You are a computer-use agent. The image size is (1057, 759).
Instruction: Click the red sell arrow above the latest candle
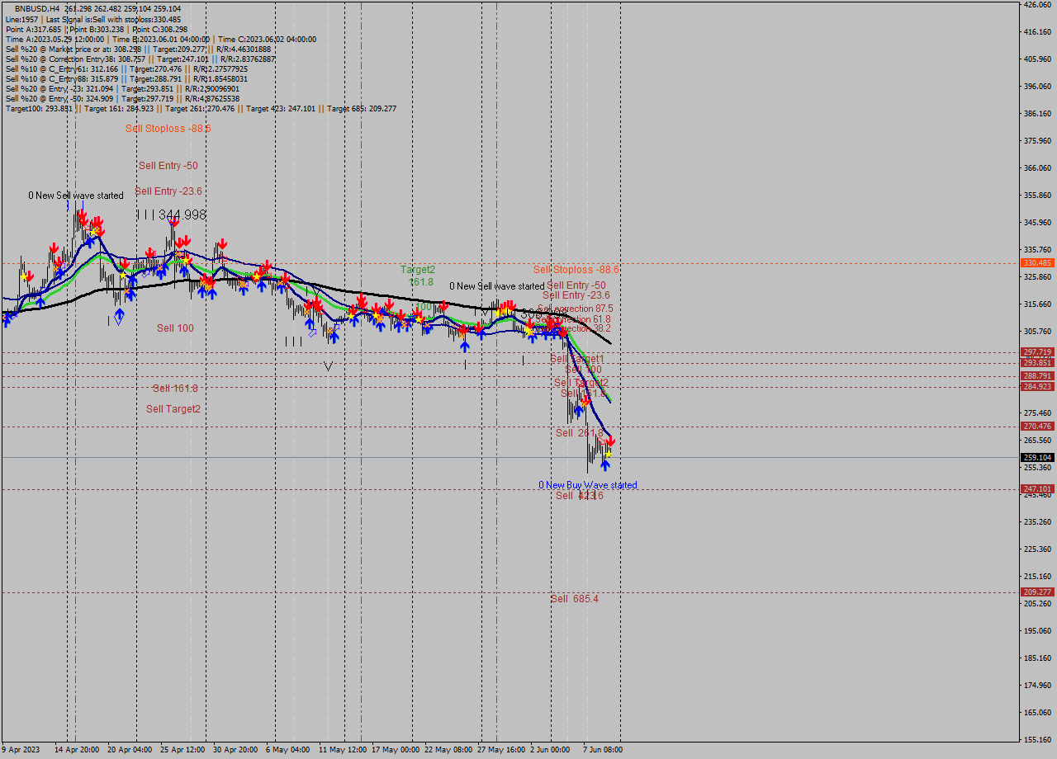pyautogui.click(x=610, y=441)
